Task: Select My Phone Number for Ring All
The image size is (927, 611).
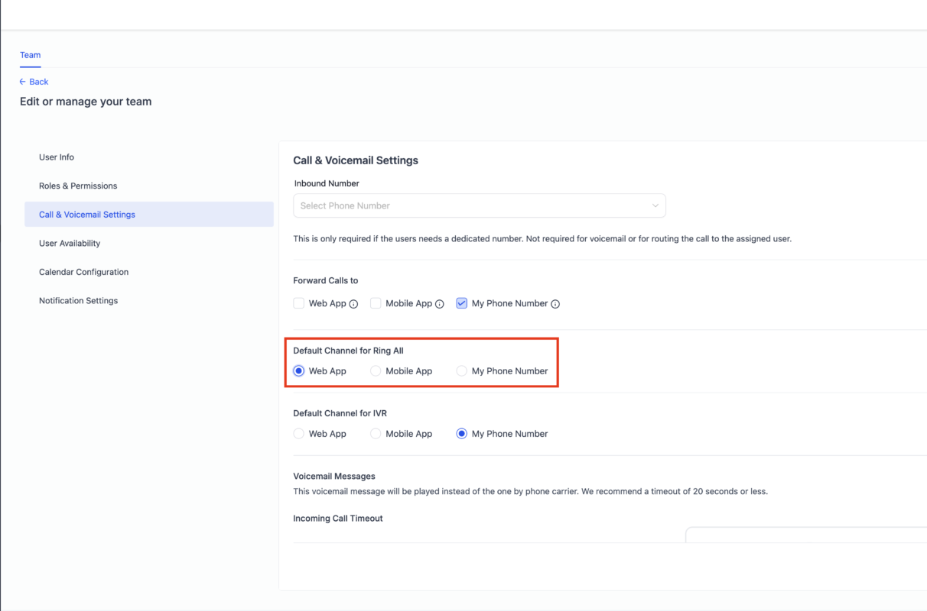Action: (x=462, y=371)
